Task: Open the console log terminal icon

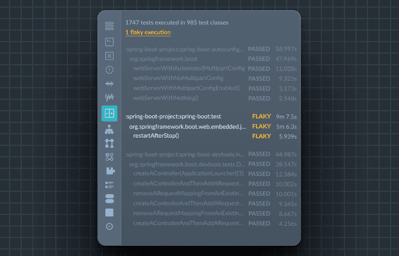Action: (109, 42)
